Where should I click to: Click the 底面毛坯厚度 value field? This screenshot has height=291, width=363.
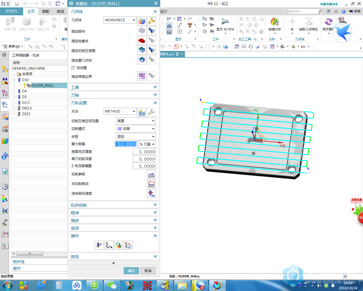[x=144, y=152]
